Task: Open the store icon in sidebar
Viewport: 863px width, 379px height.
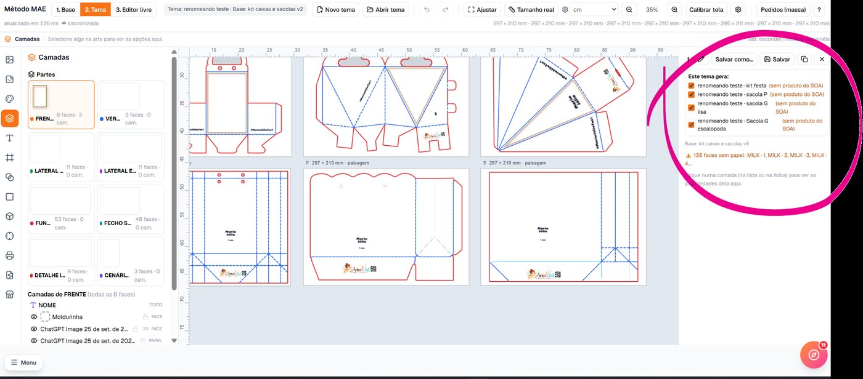Action: (x=9, y=295)
